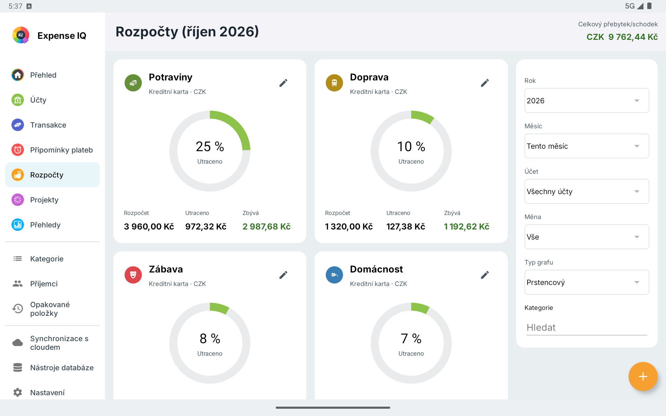Expand the Účet dropdown Všechny účty
Screen dimensions: 666x416
click(x=587, y=191)
